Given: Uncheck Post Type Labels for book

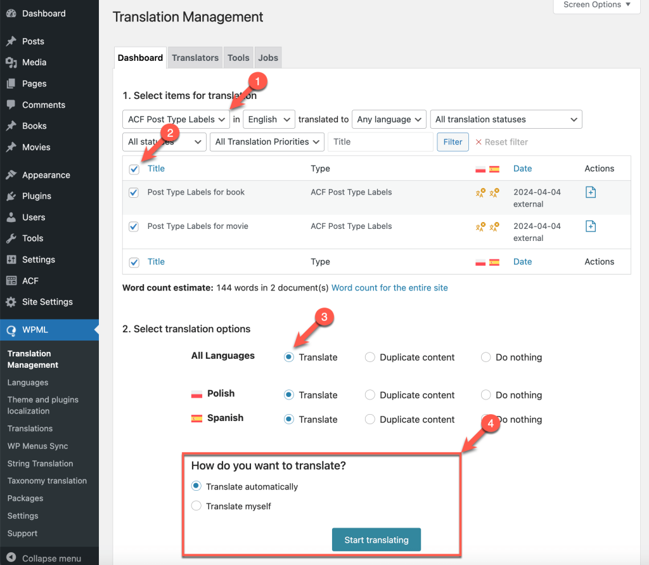Looking at the screenshot, I should (x=134, y=193).
